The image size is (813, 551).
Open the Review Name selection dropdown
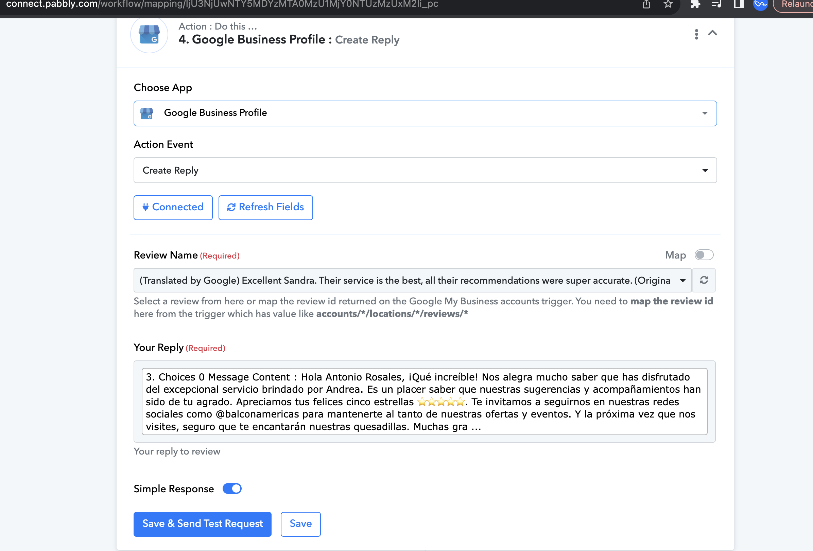412,280
